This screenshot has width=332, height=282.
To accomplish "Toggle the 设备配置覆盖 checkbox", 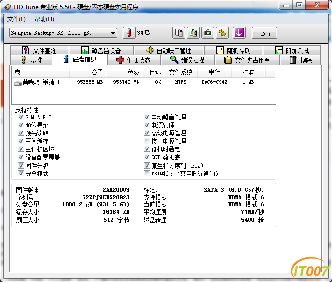I will (21, 157).
